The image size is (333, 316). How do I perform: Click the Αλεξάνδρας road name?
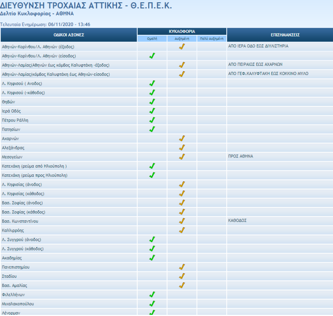tap(13, 148)
